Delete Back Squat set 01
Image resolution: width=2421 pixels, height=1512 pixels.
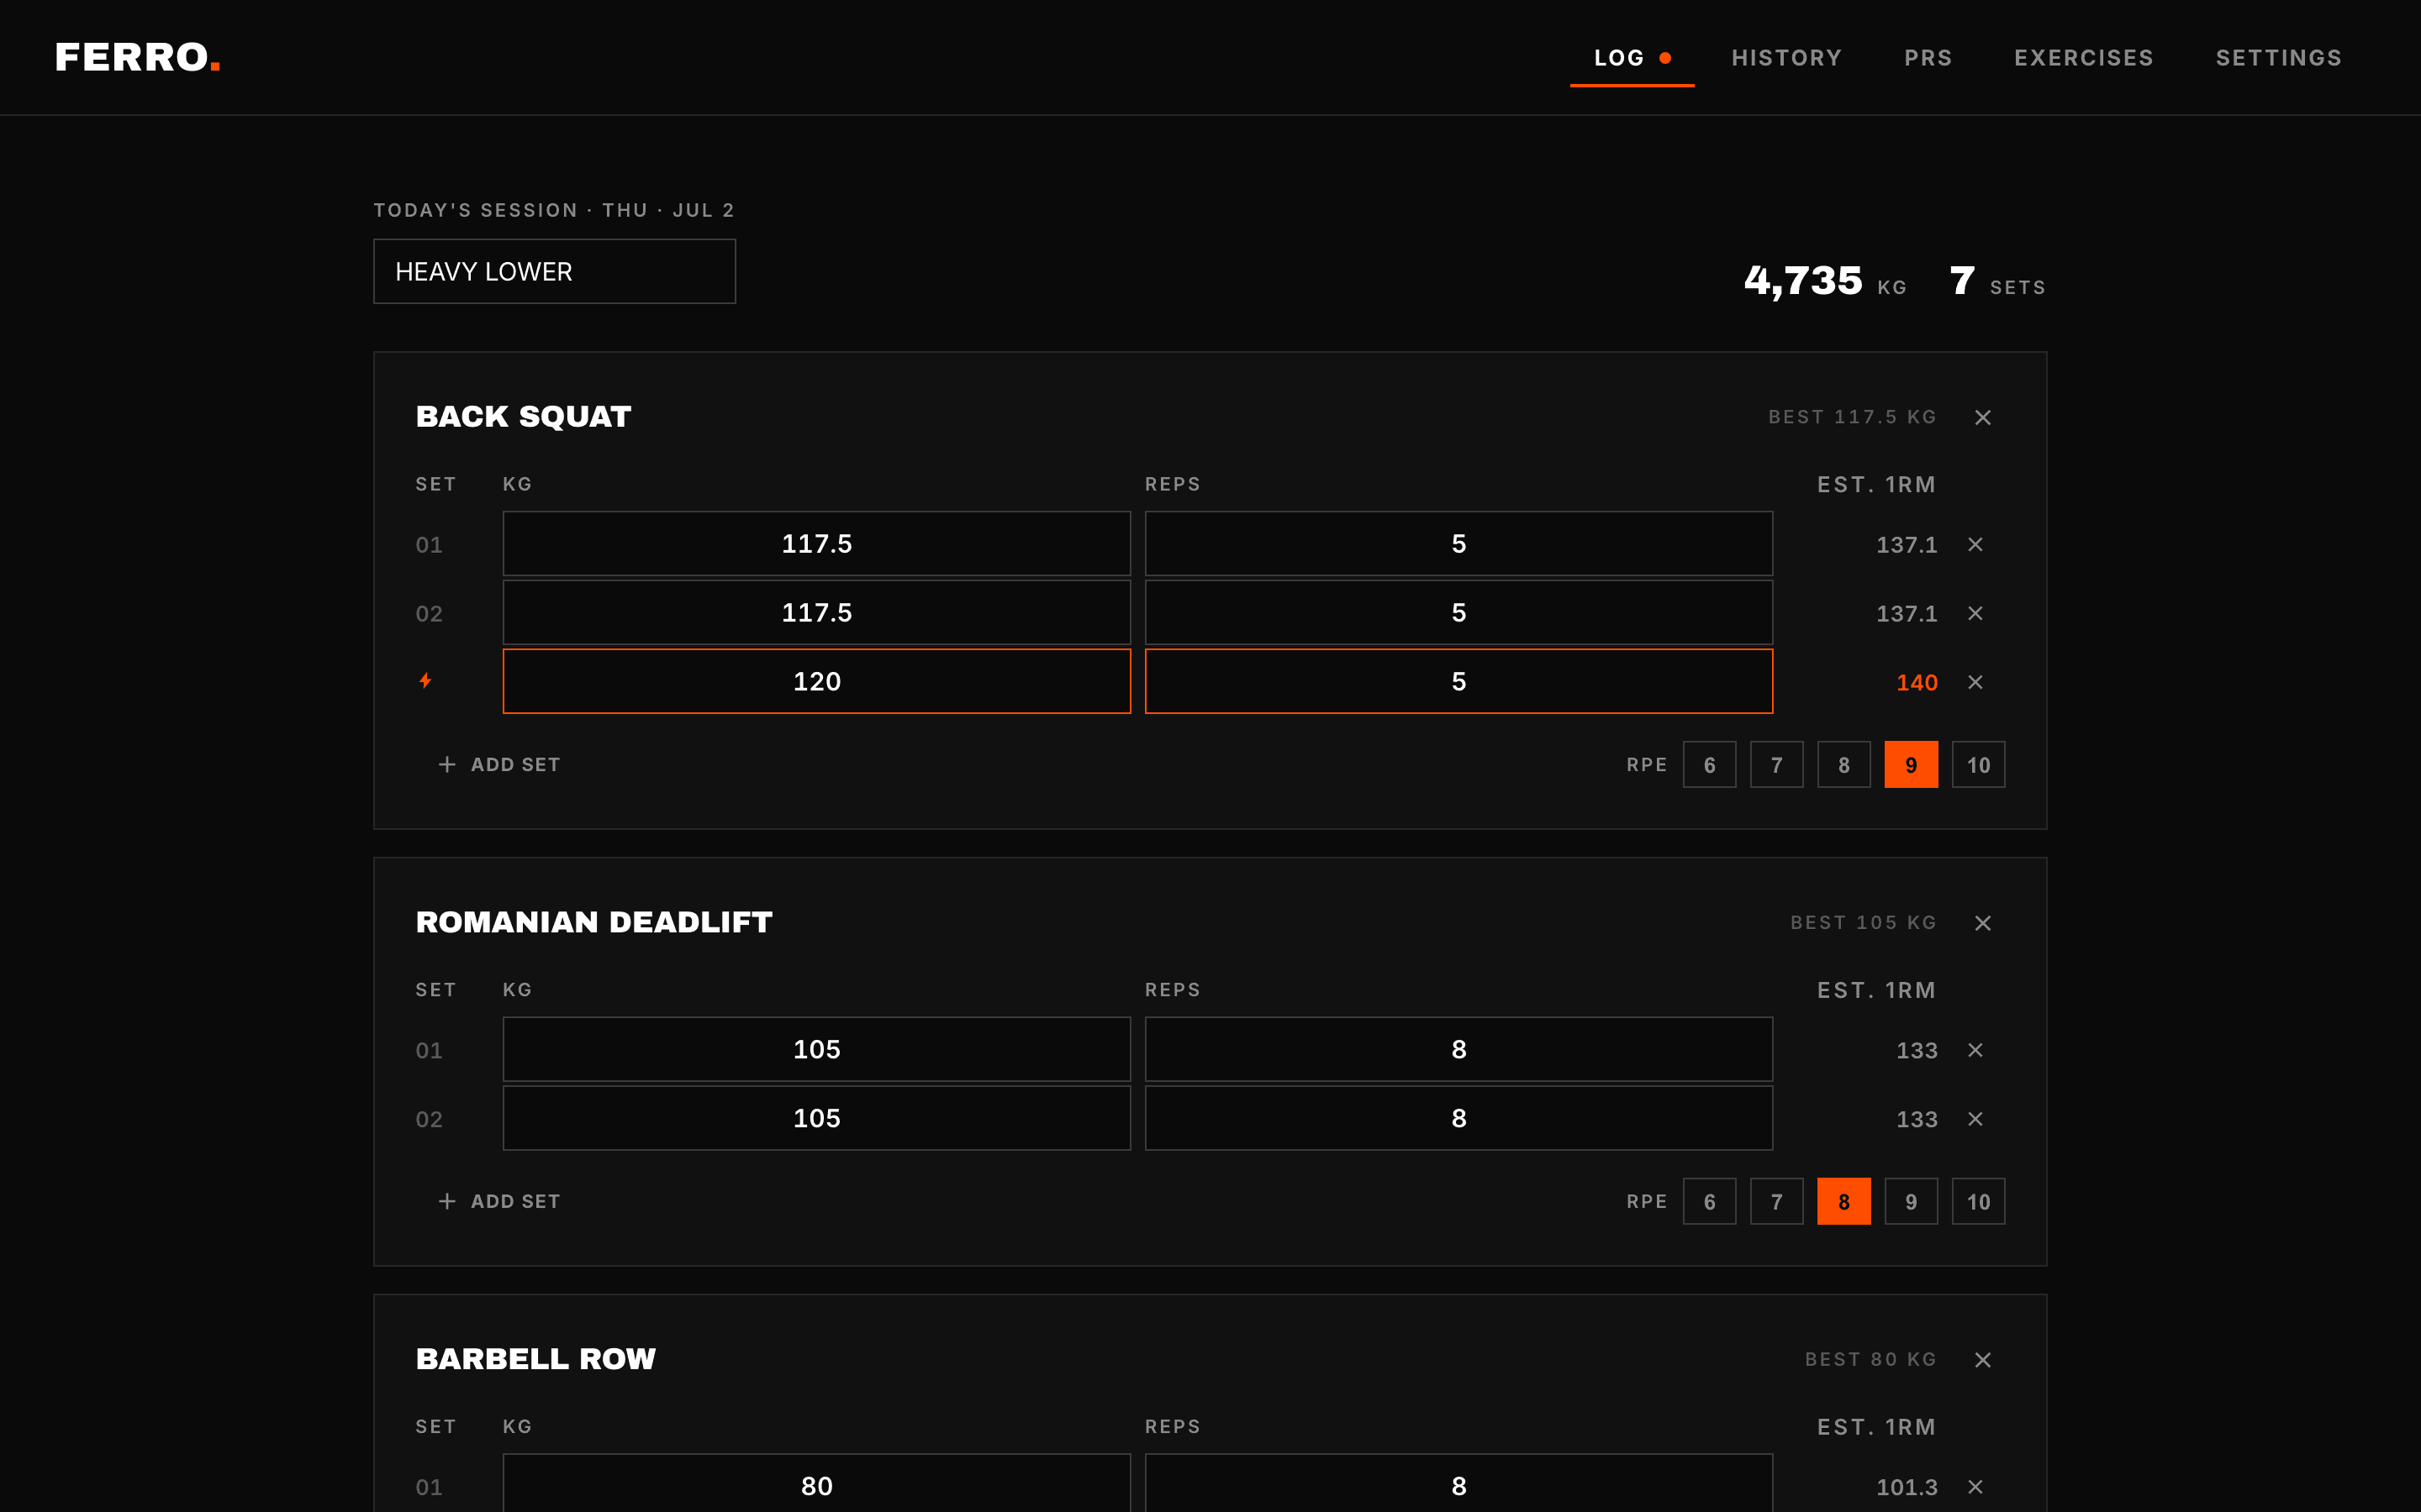(1975, 544)
